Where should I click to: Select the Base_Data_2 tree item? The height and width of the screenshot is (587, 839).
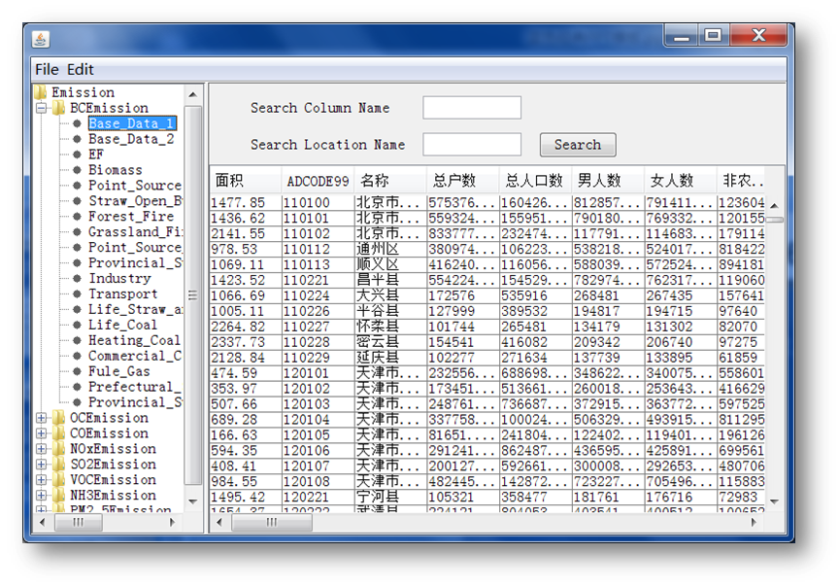[131, 139]
